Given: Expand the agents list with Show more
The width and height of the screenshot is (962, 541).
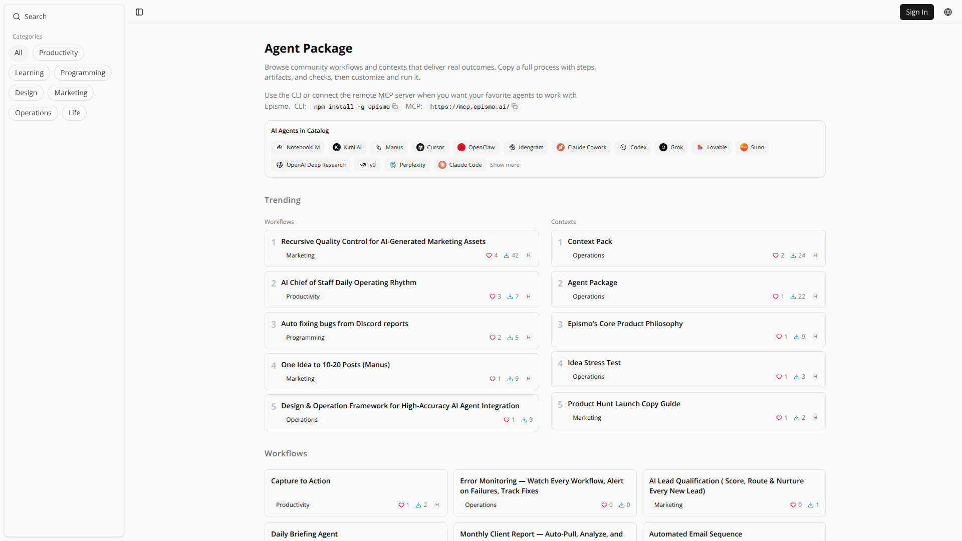Looking at the screenshot, I should pos(505,165).
